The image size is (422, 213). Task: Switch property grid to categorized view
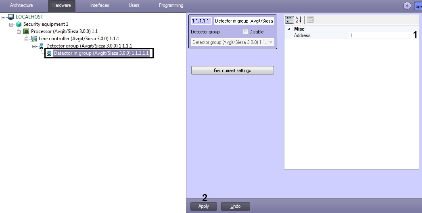pyautogui.click(x=289, y=20)
